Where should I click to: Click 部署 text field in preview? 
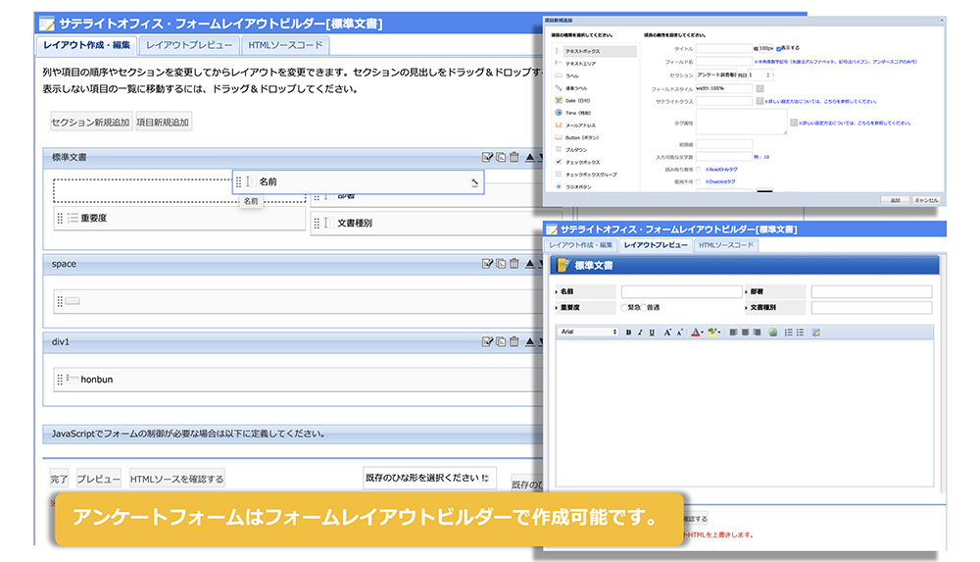pyautogui.click(x=871, y=291)
